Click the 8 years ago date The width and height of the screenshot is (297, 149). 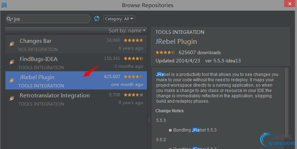[x=131, y=103]
